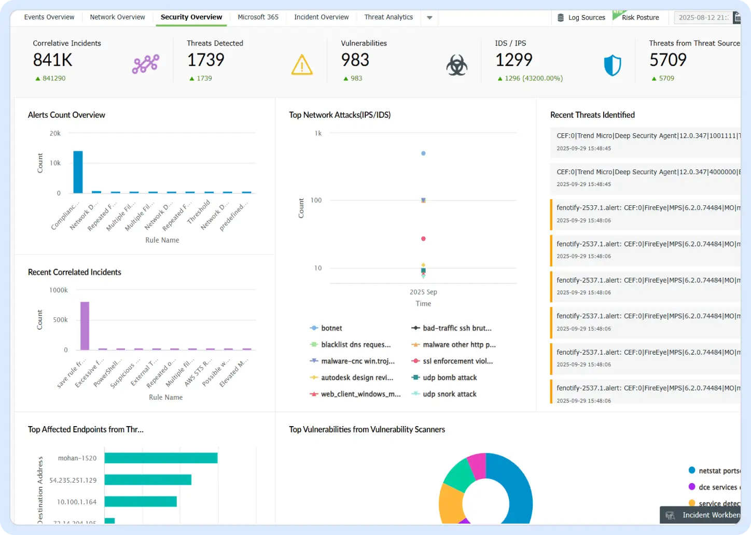Go to the Incident Overview tab
Image resolution: width=751 pixels, height=535 pixels.
[x=322, y=17]
